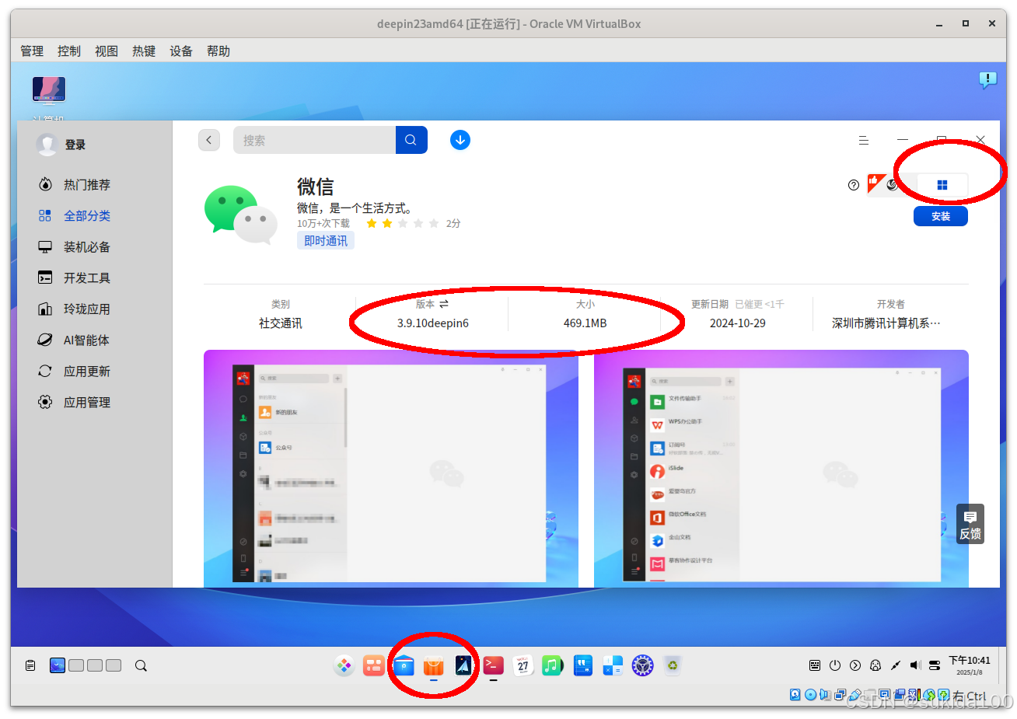Click the 安装 install button
Viewport: 1017px width, 719px height.
pyautogui.click(x=941, y=216)
